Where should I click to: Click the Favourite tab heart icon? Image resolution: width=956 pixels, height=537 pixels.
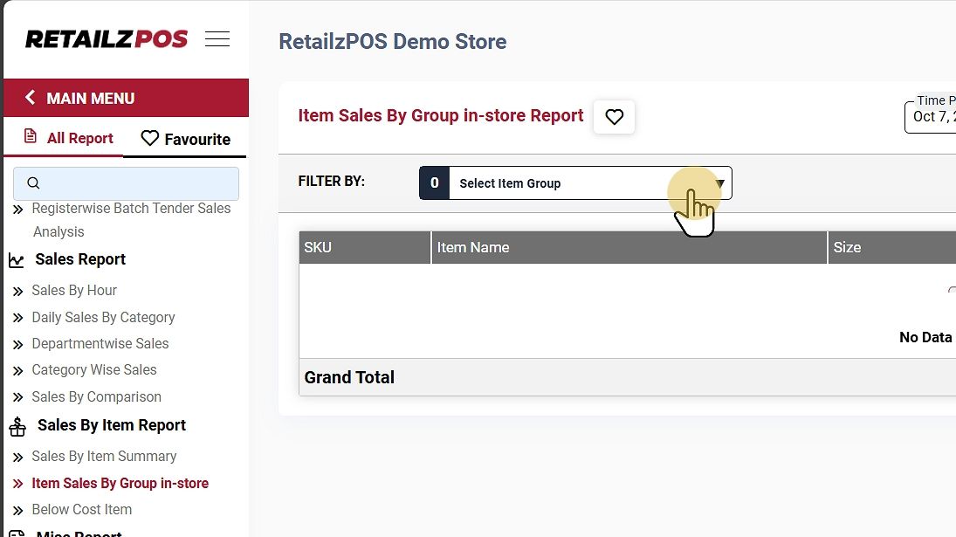coord(150,139)
